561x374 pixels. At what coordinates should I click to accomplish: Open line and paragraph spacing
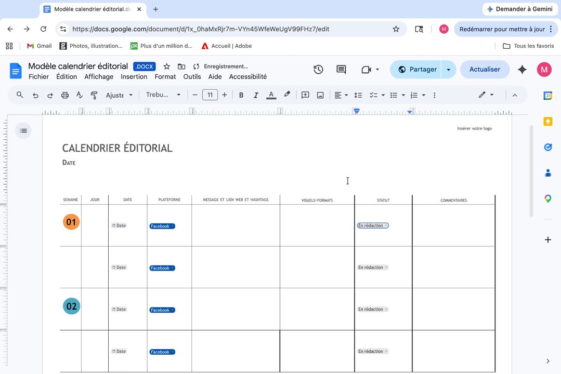(x=358, y=95)
